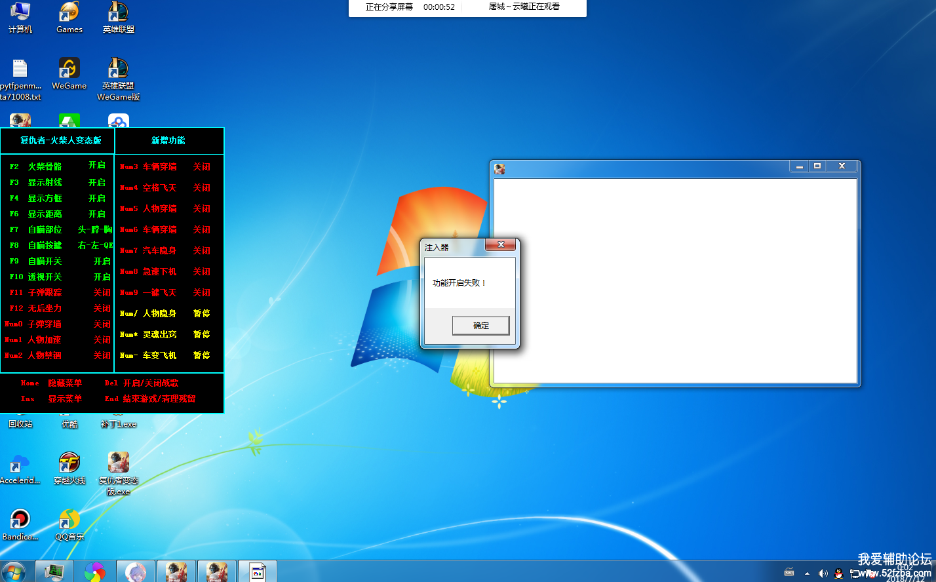Click the Num* 灵魂出窍 row
The image size is (936, 582).
[165, 334]
